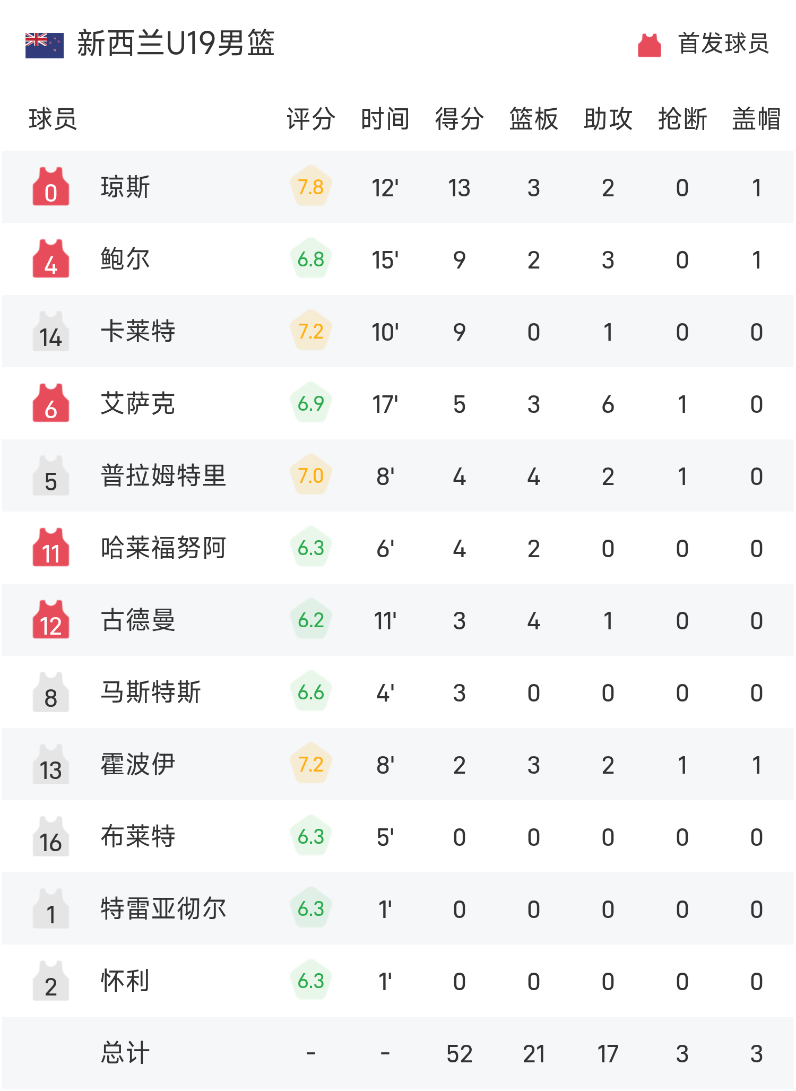
Task: Click the red starter jersey legend icon
Action: (649, 45)
